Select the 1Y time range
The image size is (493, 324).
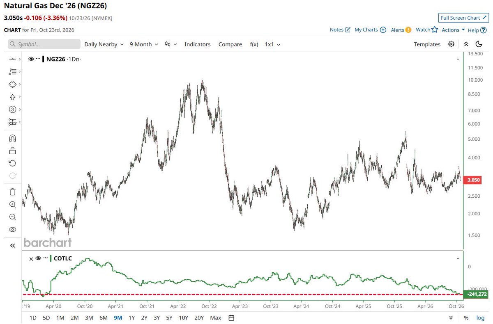point(131,318)
